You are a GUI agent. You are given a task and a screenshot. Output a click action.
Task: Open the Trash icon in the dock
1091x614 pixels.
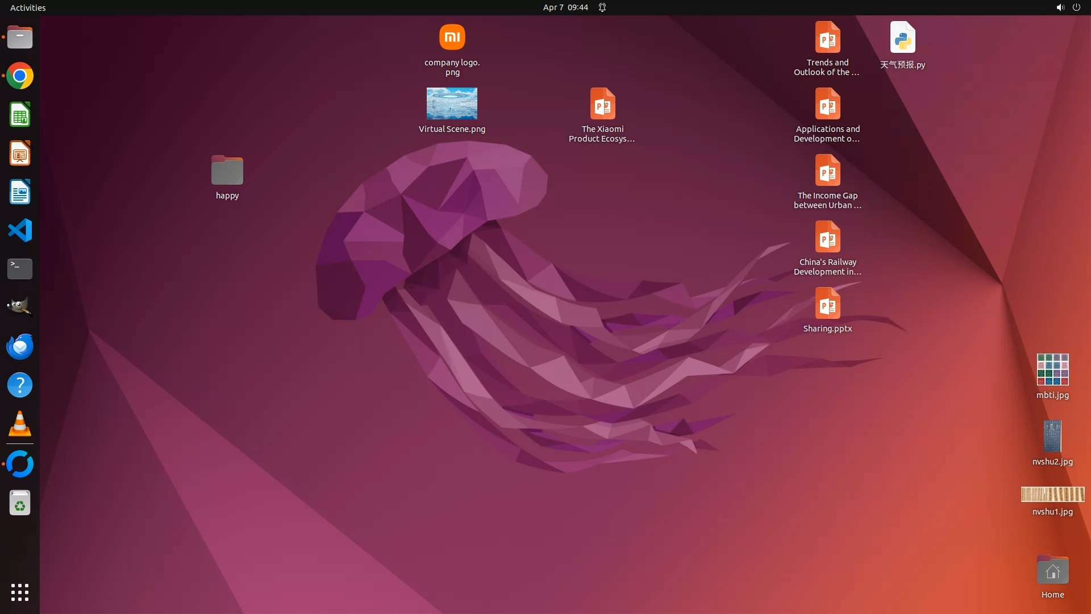pos(20,503)
